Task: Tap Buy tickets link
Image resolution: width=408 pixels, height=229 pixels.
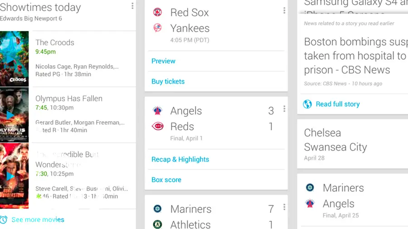Action: coord(168,81)
